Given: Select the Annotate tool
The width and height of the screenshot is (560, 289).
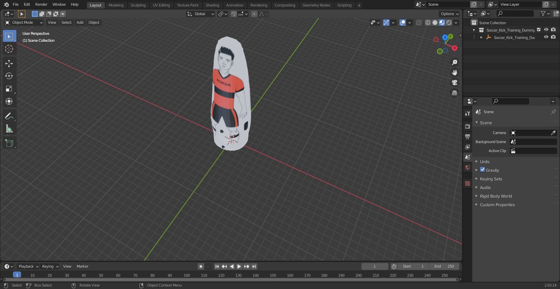Looking at the screenshot, I should tap(9, 116).
